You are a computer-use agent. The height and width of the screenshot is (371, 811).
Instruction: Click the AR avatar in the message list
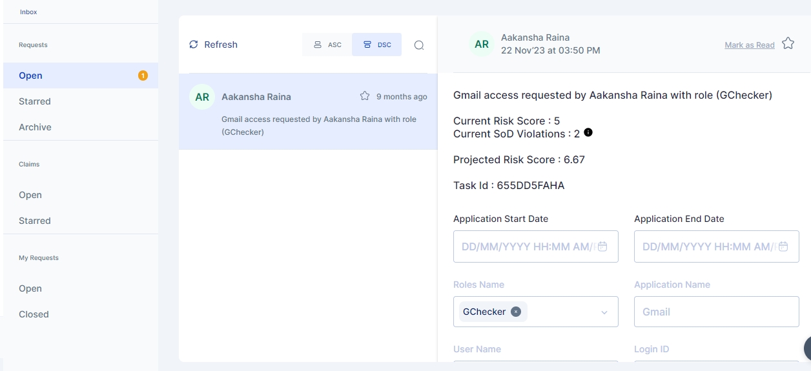coord(202,97)
